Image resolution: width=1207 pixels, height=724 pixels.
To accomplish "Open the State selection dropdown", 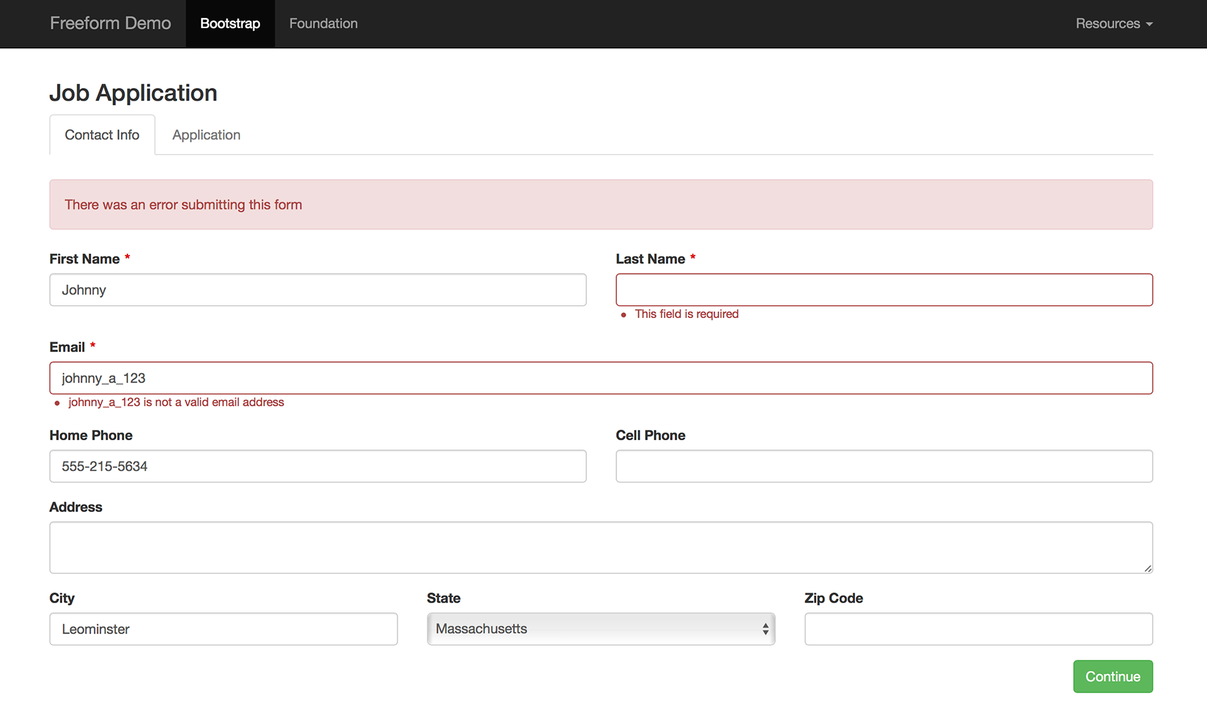I will (x=600, y=629).
